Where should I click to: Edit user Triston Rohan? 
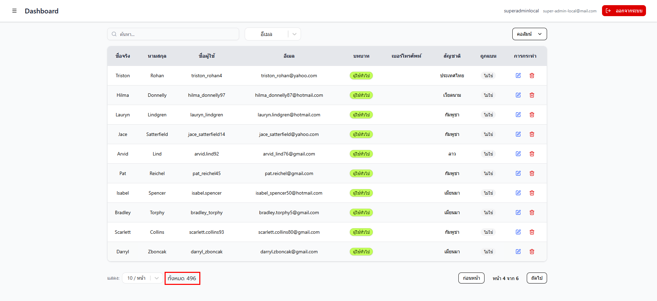coord(518,76)
